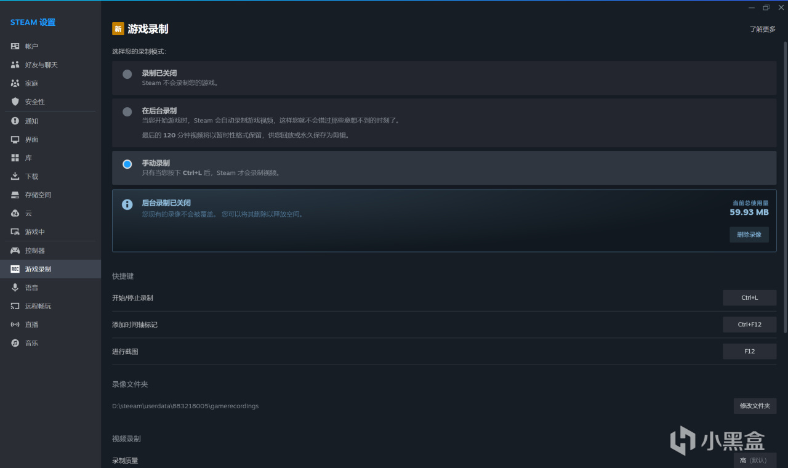This screenshot has width=788, height=468.
Task: Open the 录制质量 高 (默认) dropdown
Action: coord(755,460)
